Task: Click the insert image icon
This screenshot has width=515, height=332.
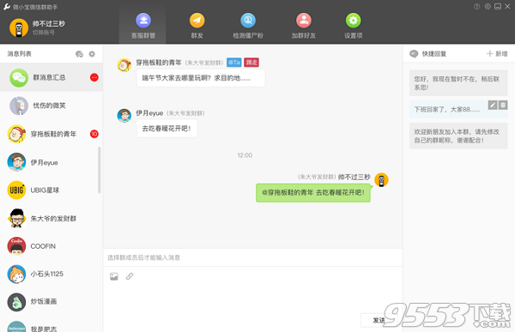Action: click(114, 276)
